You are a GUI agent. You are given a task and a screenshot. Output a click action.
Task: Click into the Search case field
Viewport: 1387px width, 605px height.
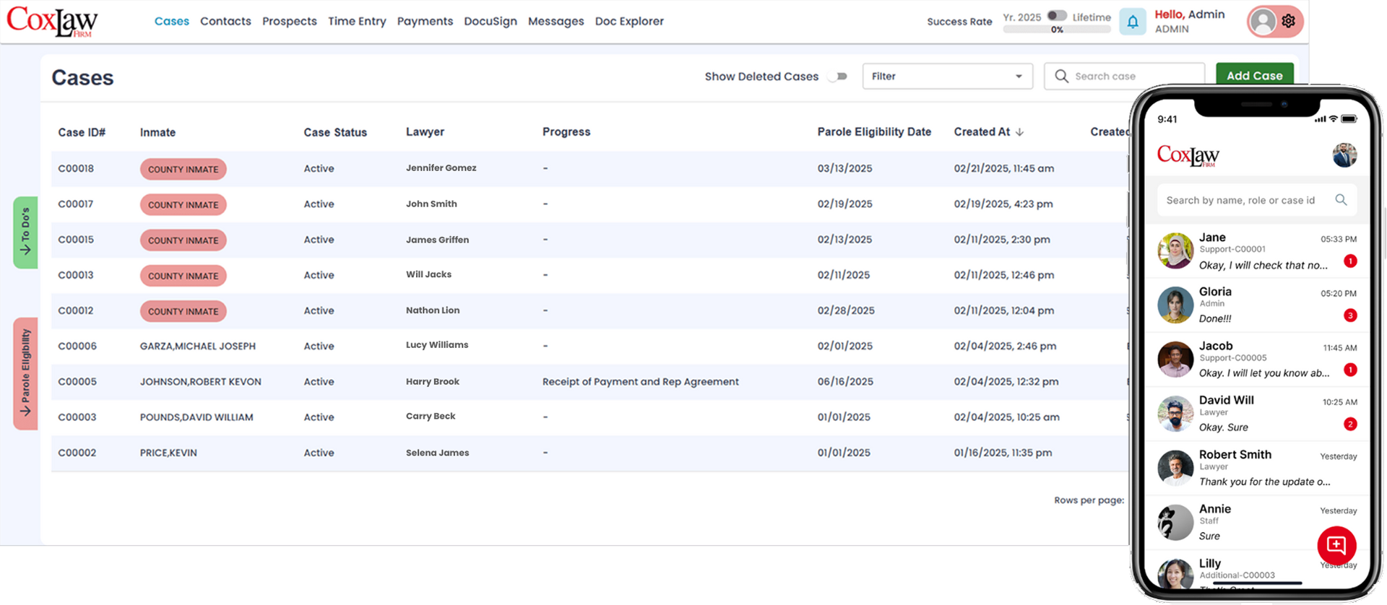(1124, 76)
